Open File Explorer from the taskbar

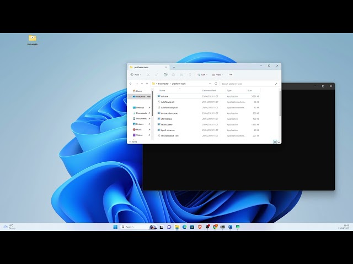(x=177, y=227)
